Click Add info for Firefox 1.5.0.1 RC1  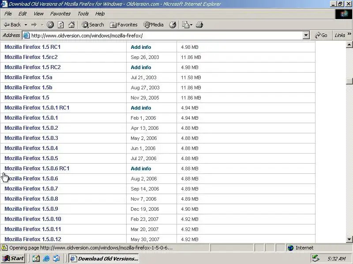pos(141,108)
